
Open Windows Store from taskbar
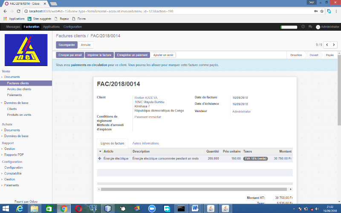coord(49,209)
